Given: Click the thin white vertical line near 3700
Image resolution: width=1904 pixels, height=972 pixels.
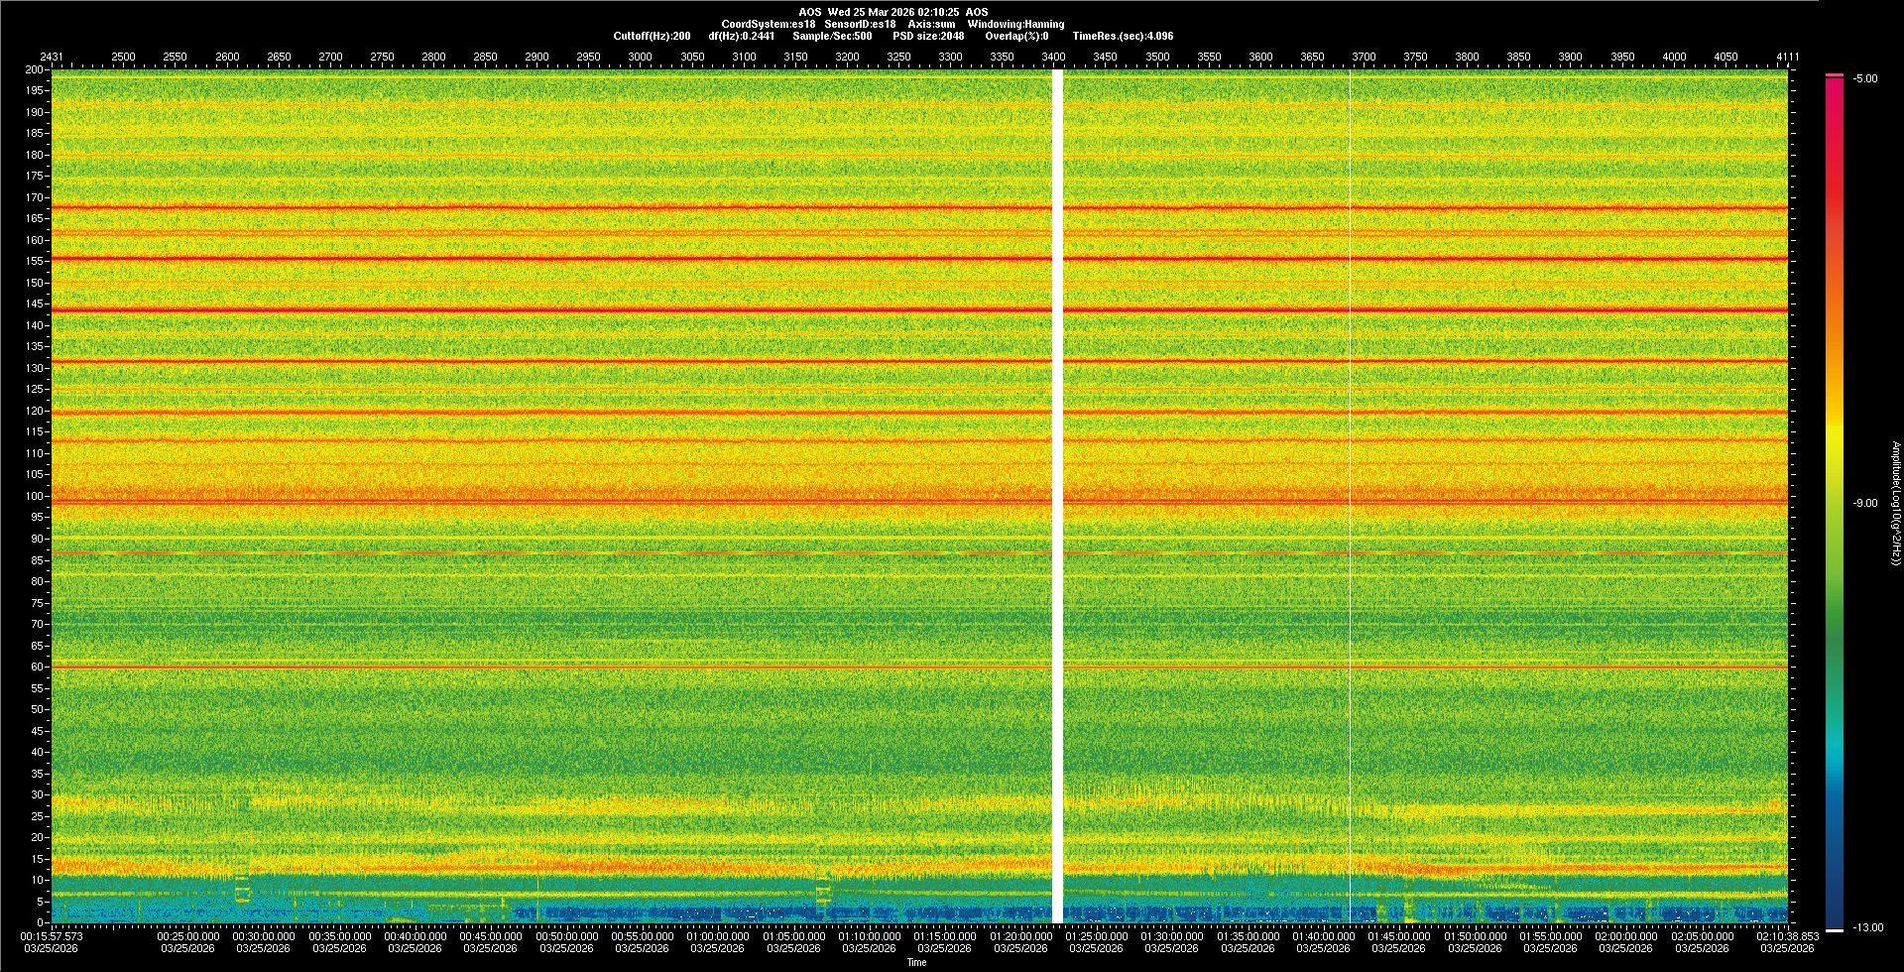Looking at the screenshot, I should [1350, 496].
